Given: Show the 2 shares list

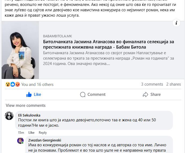Looking at the screenshot, I should coord(173,84).
